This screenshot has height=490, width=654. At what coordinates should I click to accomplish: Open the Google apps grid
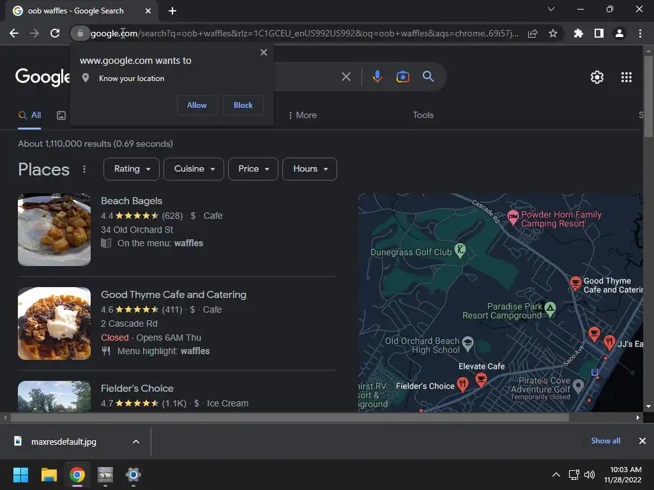coord(627,77)
